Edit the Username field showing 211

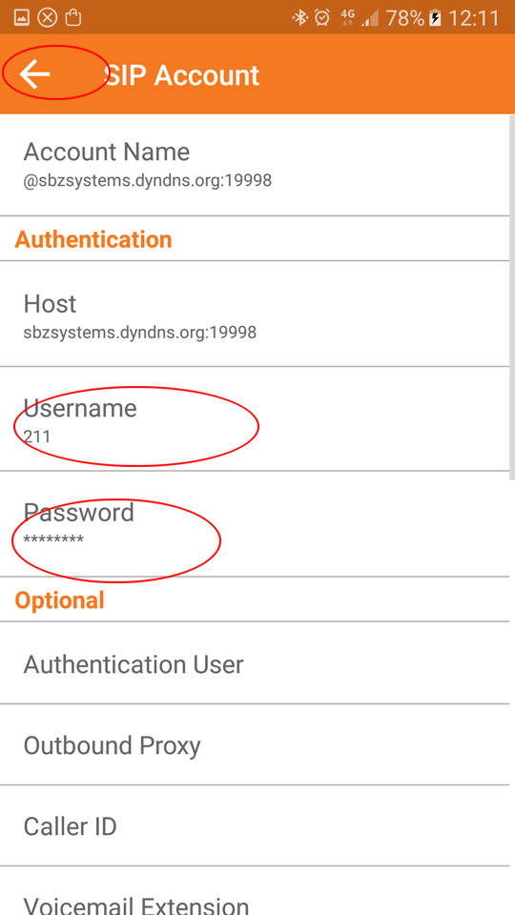tap(255, 419)
